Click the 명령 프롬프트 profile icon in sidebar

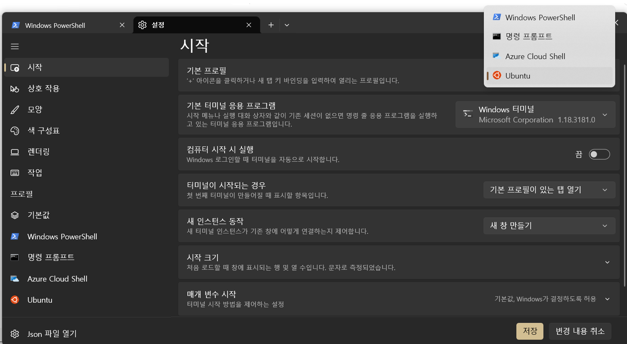point(15,257)
